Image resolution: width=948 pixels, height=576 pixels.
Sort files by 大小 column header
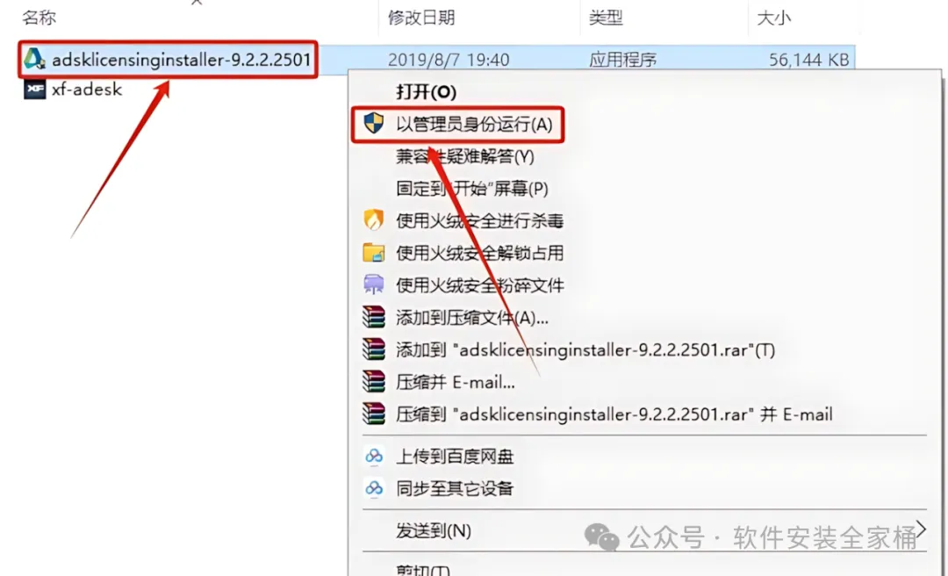[x=773, y=18]
